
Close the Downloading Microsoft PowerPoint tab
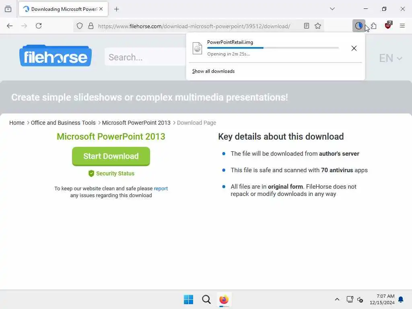point(101,9)
